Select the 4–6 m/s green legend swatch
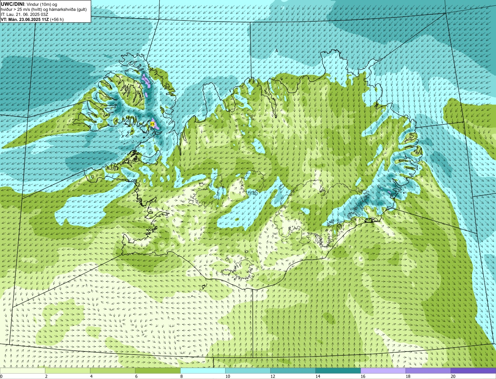This screenshot has width=496, height=379. (113, 370)
